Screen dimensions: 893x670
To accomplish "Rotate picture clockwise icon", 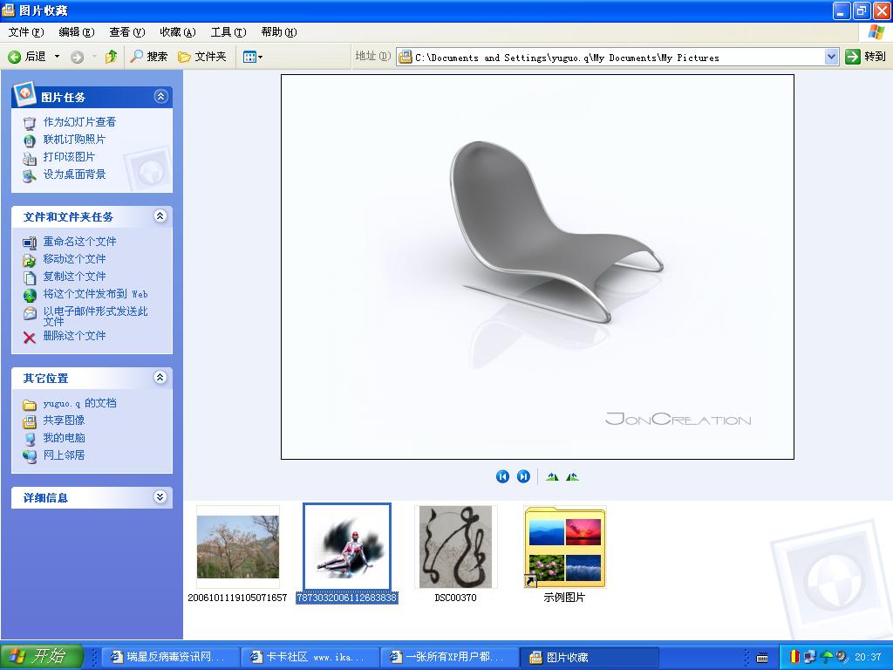I will coord(552,476).
